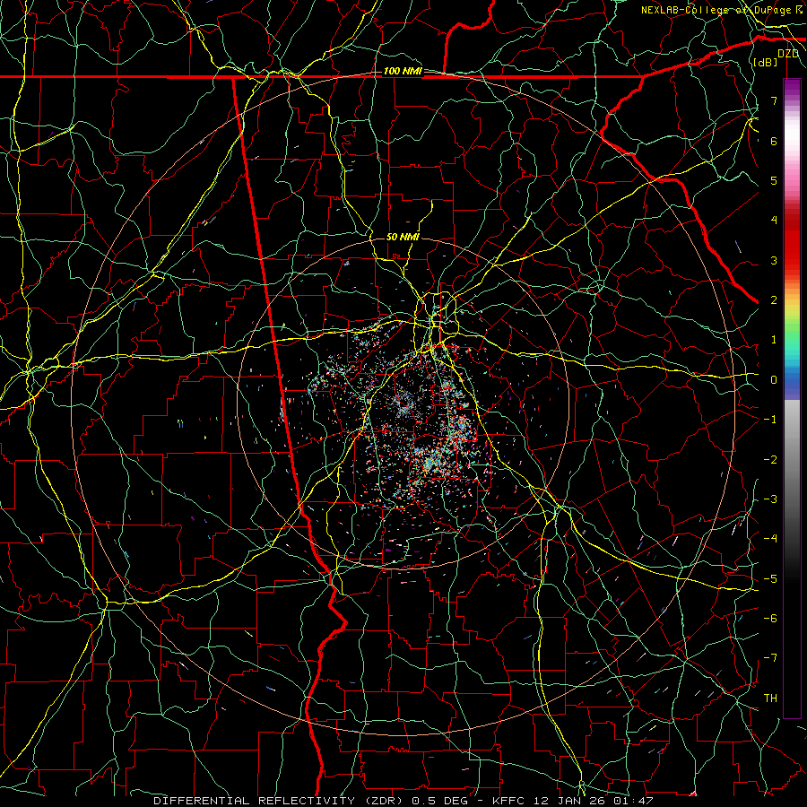The image size is (807, 807).
Task: Click the TH label at the scale bottom
Action: coord(770,698)
